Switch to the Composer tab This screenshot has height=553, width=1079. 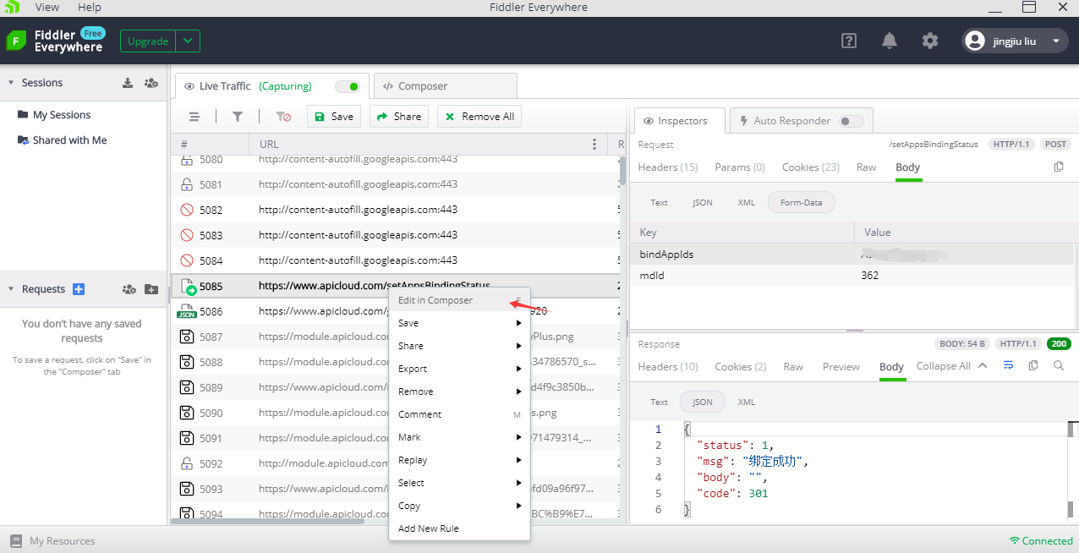point(445,86)
